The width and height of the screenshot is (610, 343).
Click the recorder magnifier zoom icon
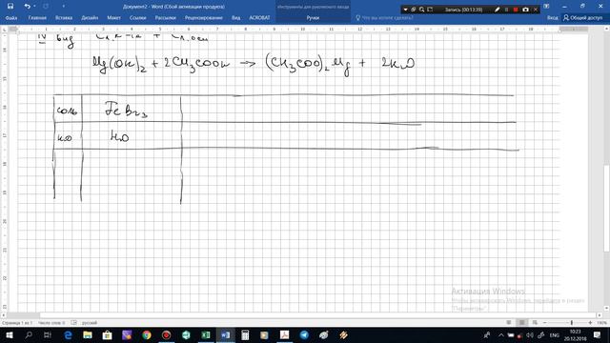(x=421, y=10)
